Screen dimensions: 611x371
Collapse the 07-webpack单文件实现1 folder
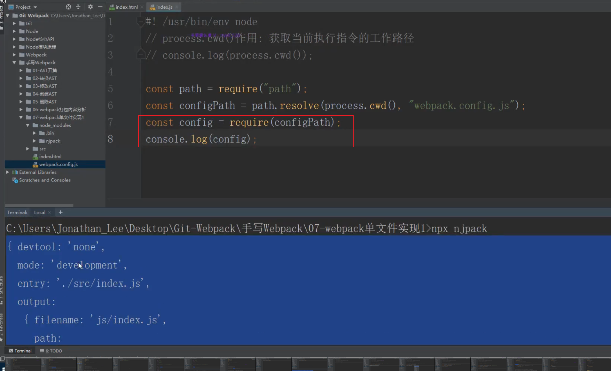click(x=21, y=117)
